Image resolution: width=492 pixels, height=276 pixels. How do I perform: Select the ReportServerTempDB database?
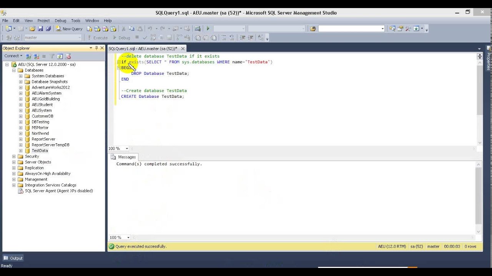pos(50,145)
